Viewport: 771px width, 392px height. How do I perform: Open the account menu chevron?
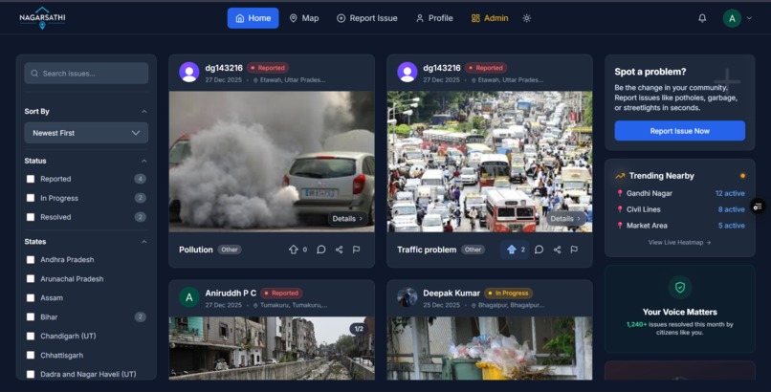(749, 18)
